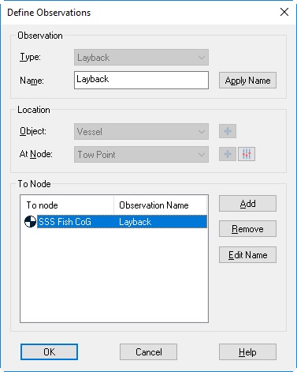Click the Remove button
The image size is (297, 372).
247,229
